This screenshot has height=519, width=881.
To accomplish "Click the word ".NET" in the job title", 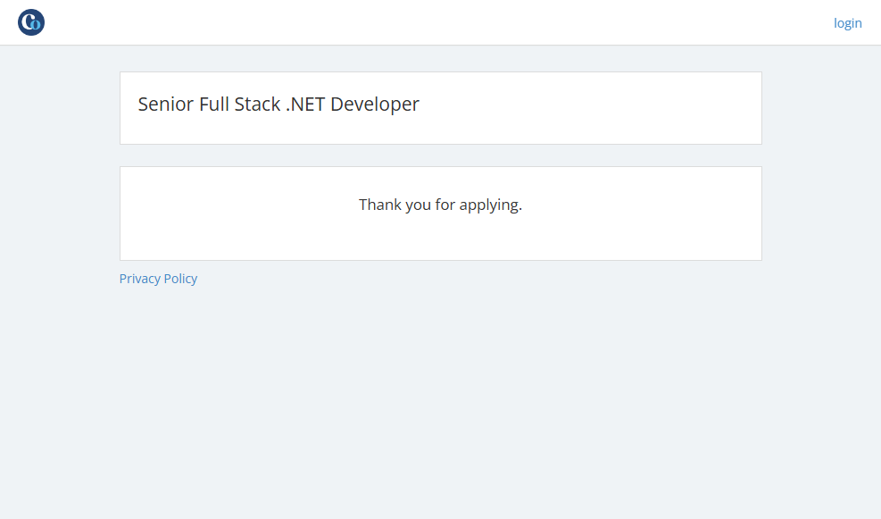I will (x=305, y=105).
